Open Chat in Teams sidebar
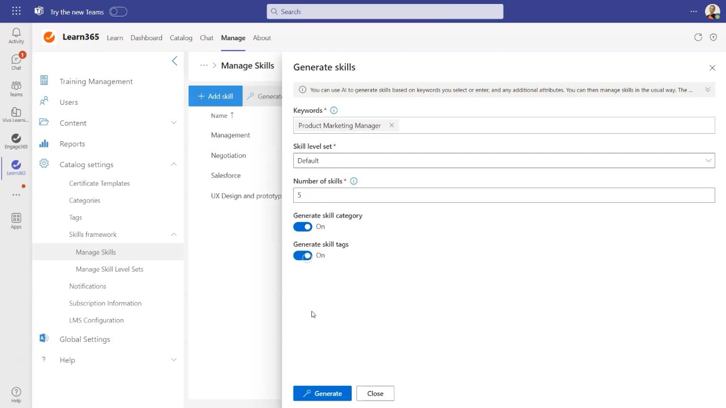 pyautogui.click(x=16, y=62)
